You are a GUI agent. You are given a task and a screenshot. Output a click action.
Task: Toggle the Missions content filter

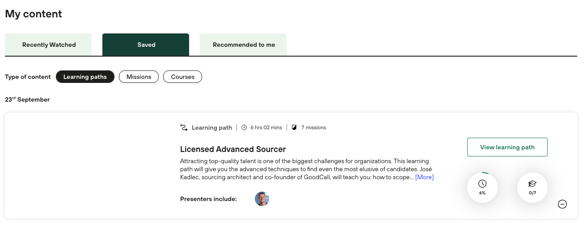pyautogui.click(x=139, y=77)
